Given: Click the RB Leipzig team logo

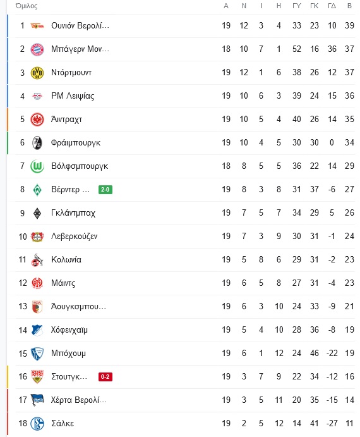Looking at the screenshot, I should (x=37, y=96).
